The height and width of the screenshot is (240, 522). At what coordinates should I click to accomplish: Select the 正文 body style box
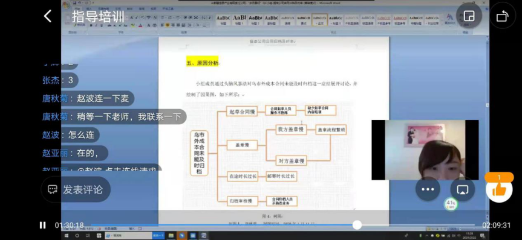320,19
